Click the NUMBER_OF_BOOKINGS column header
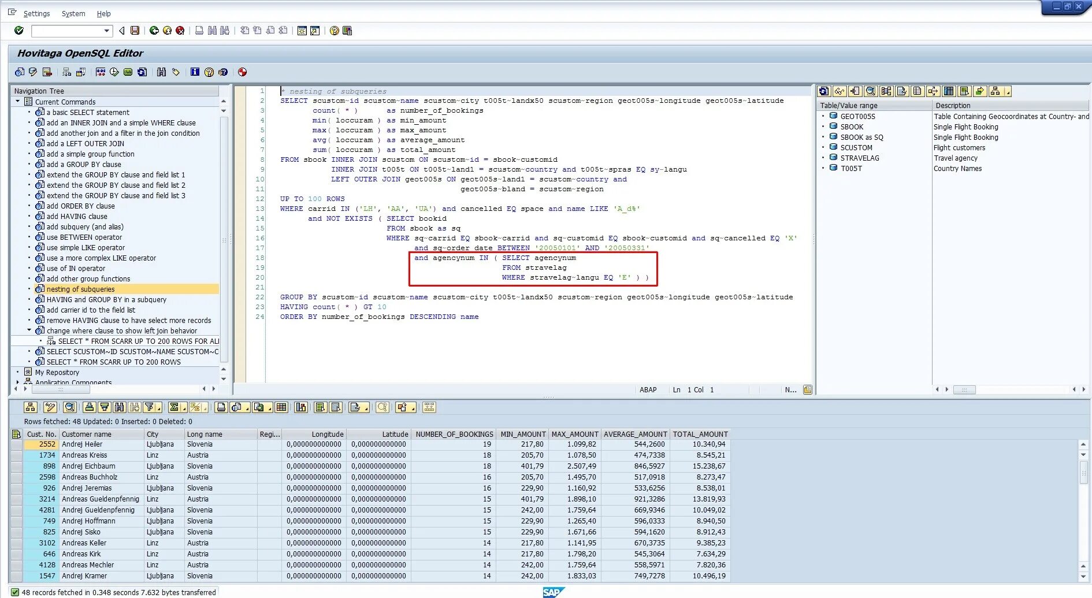 (x=454, y=434)
